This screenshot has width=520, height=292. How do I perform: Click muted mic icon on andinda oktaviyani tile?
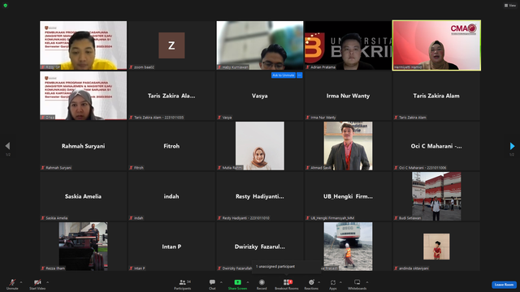coord(396,268)
